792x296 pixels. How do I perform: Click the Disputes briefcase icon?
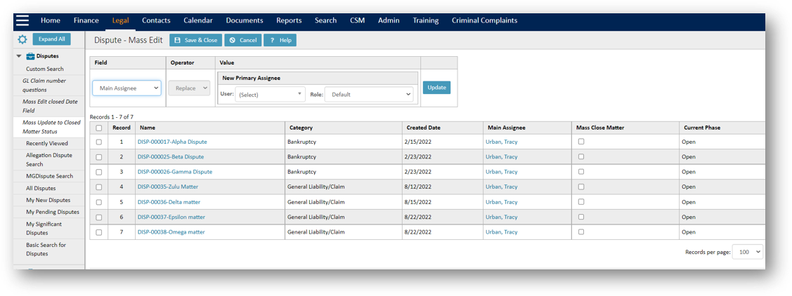30,56
